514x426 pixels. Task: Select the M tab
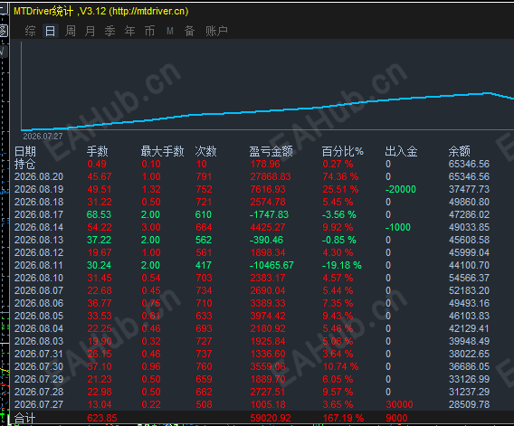coord(170,31)
